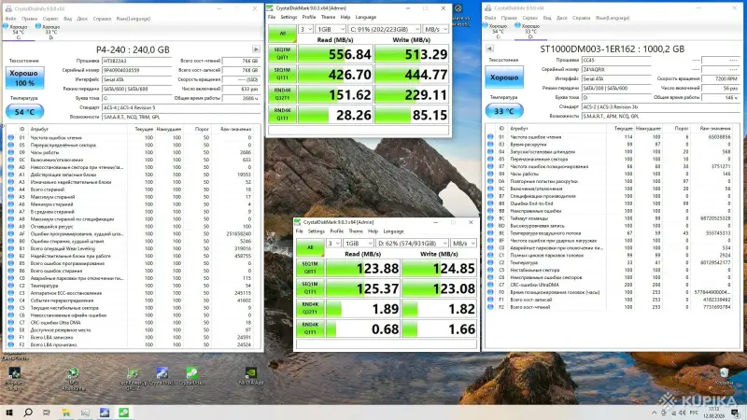
Task: Open Диск menu in right CrystalDiskInfo
Action: [562, 18]
